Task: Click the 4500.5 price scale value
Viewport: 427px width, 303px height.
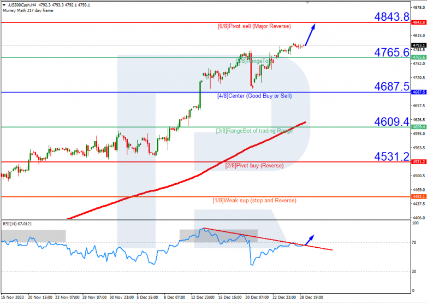Action: pos(419,176)
